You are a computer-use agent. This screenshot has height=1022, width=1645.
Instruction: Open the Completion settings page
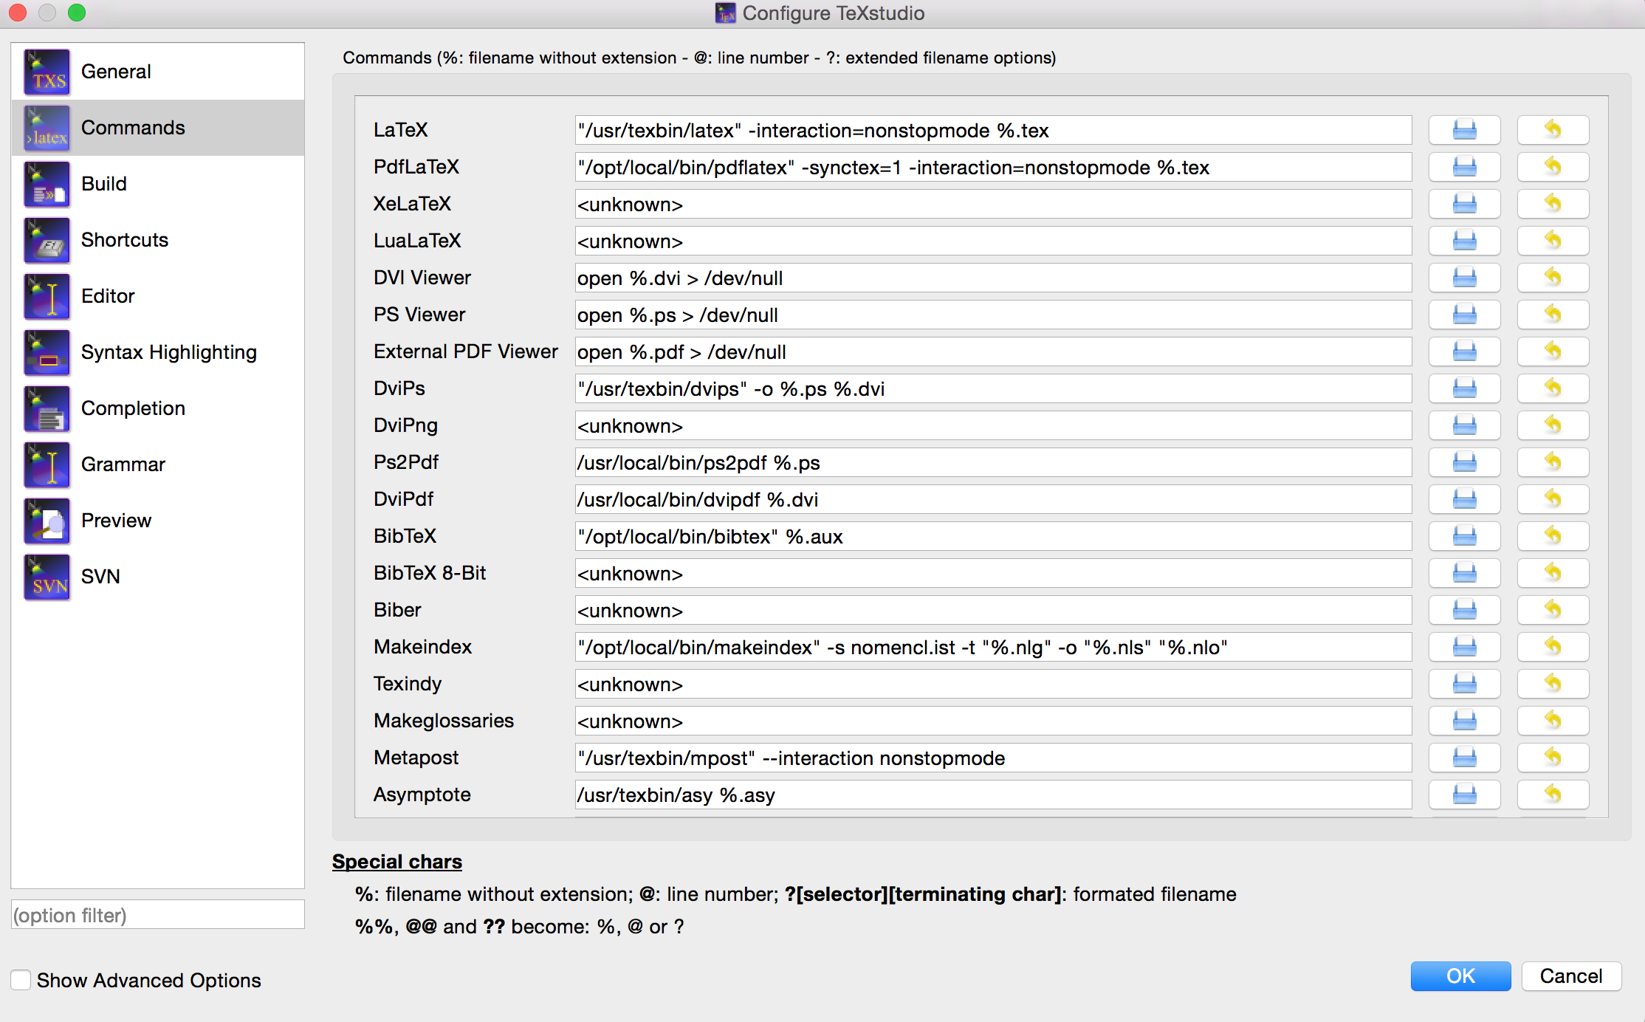158,408
